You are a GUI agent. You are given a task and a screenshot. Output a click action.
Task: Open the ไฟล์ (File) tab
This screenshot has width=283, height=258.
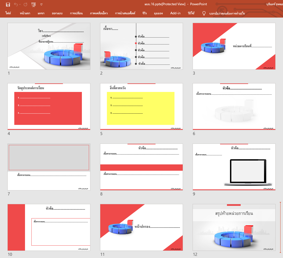coord(8,13)
